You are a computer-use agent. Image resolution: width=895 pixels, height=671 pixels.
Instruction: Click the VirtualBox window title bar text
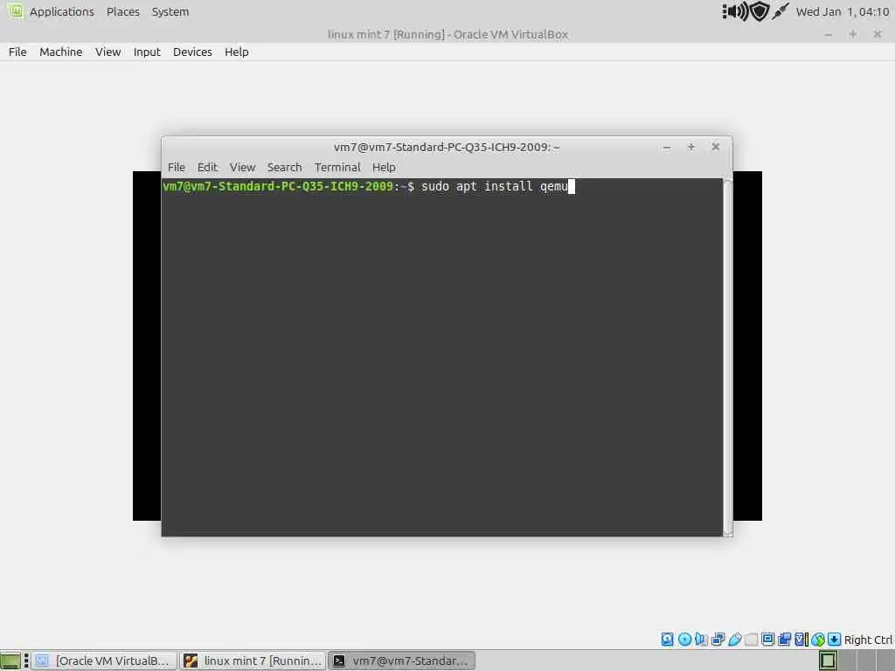click(448, 35)
